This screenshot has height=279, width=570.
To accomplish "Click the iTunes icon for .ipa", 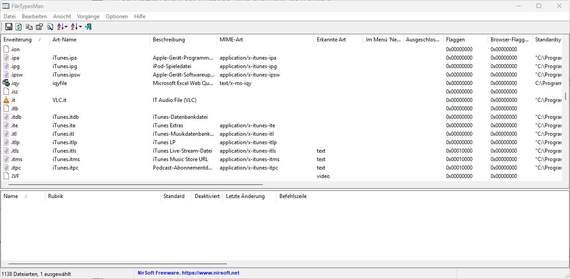I will pyautogui.click(x=6, y=58).
